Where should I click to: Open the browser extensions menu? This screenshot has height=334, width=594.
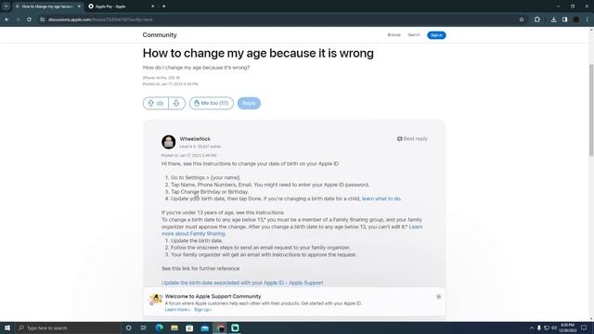coord(537,19)
